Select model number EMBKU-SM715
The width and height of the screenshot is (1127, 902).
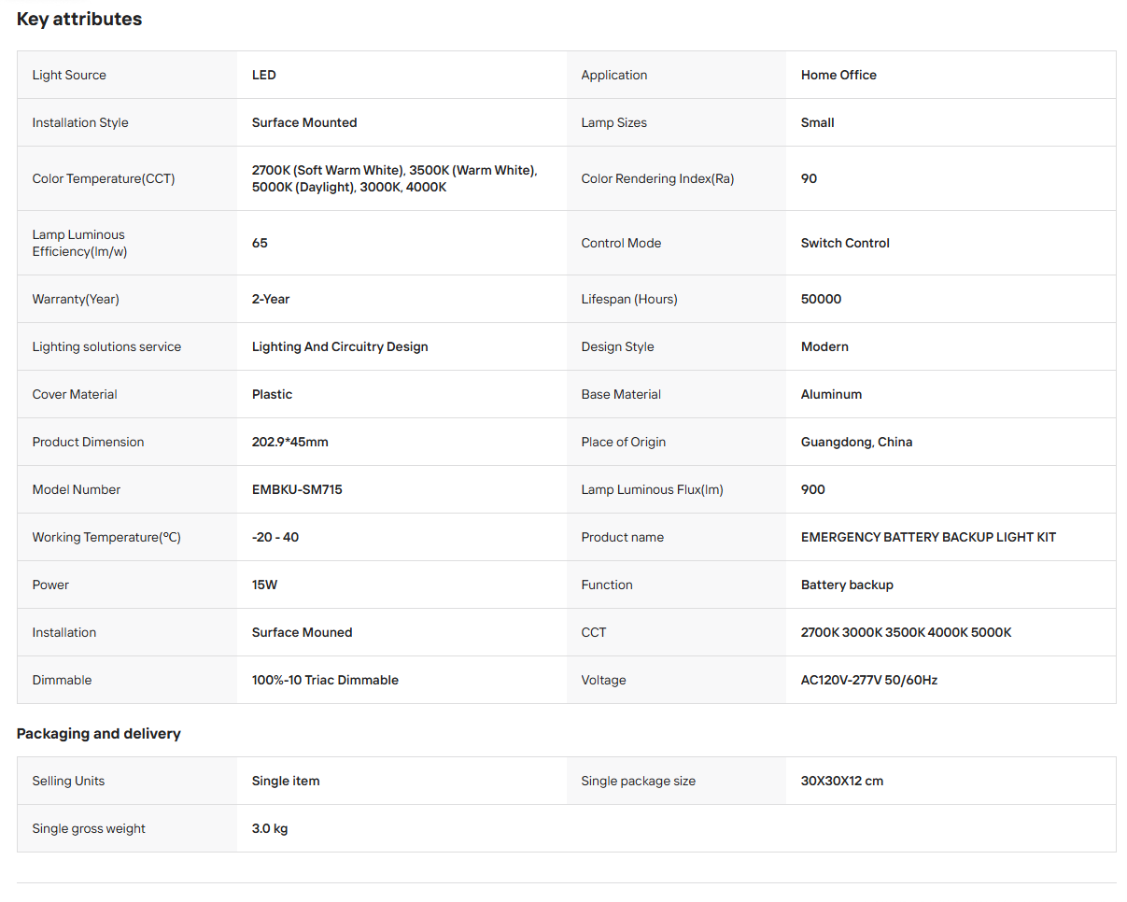[297, 489]
